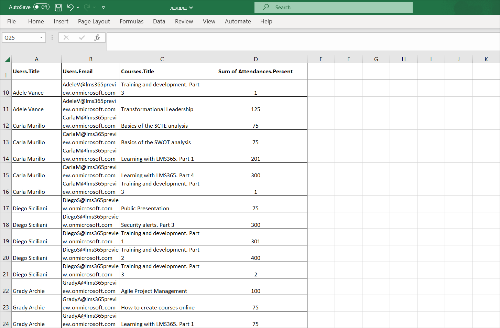Click the Undo arrow icon
Image resolution: width=500 pixels, height=328 pixels.
[x=70, y=7]
